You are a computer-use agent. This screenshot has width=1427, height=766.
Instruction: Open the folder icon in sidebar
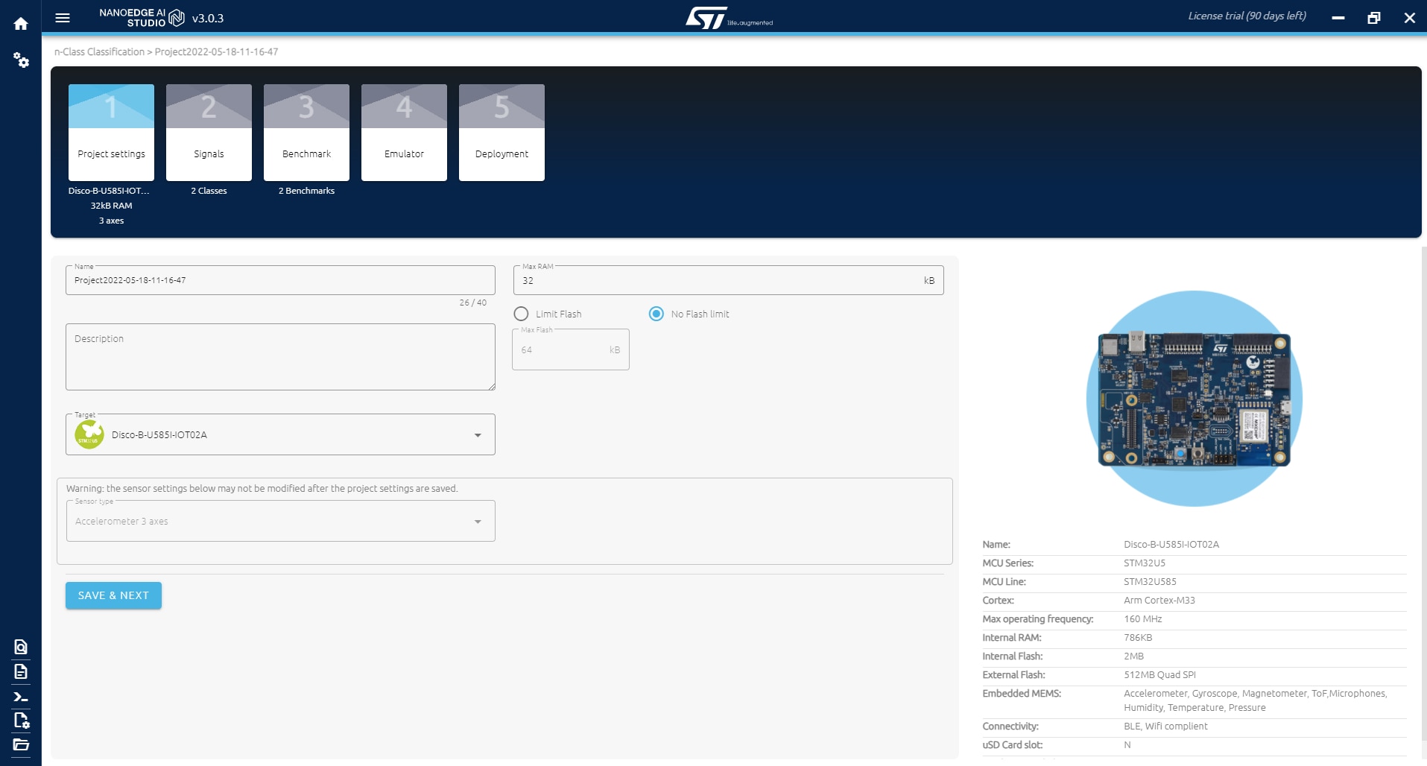tap(21, 744)
